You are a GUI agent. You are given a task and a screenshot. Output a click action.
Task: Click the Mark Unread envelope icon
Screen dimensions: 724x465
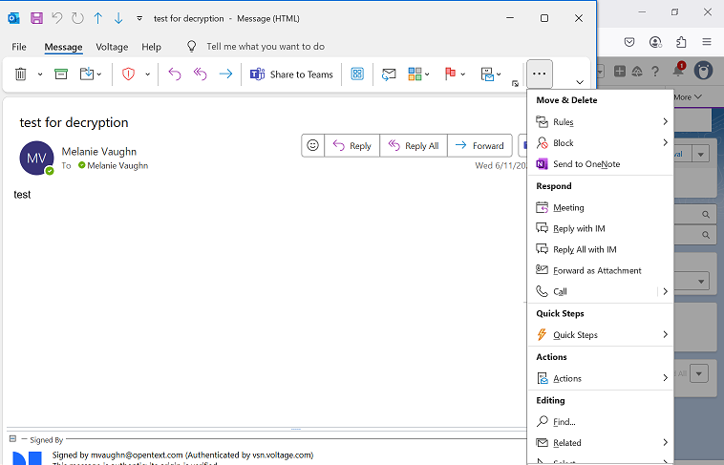click(389, 74)
